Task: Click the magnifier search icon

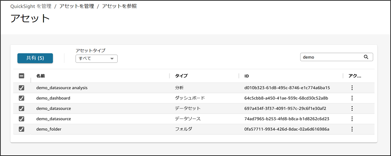Action: click(366, 57)
